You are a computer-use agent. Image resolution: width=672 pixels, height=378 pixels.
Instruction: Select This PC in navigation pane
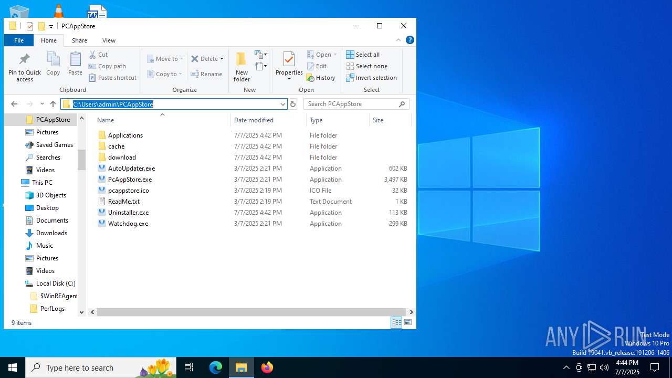point(42,183)
